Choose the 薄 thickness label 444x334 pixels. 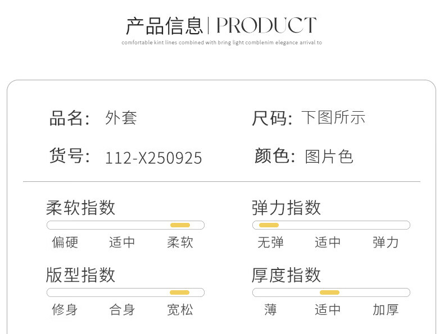[270, 309]
